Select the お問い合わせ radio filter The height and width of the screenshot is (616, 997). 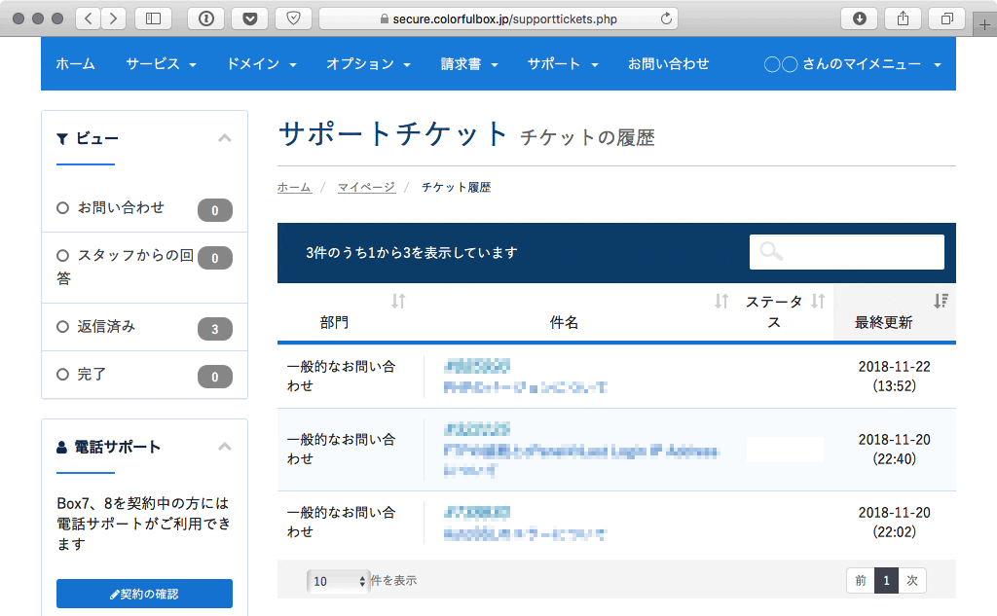(x=62, y=208)
